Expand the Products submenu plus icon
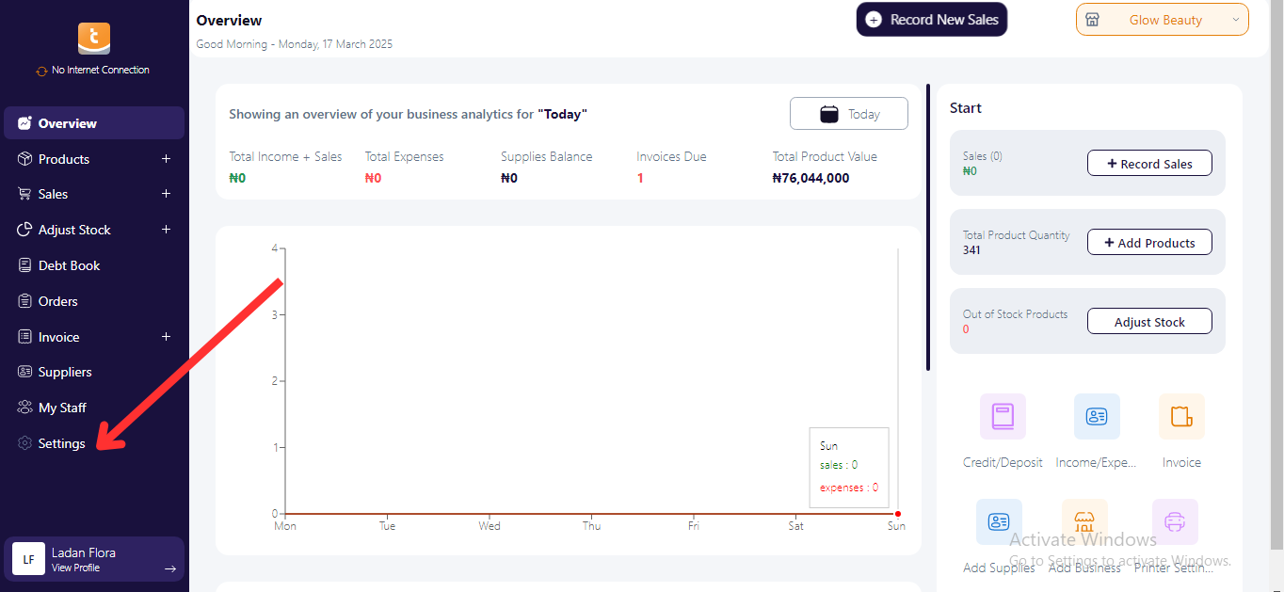1284x592 pixels. click(x=166, y=159)
